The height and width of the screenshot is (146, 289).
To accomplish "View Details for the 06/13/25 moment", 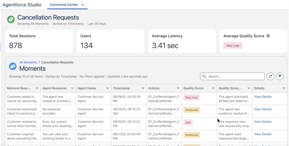I will click(x=263, y=109).
